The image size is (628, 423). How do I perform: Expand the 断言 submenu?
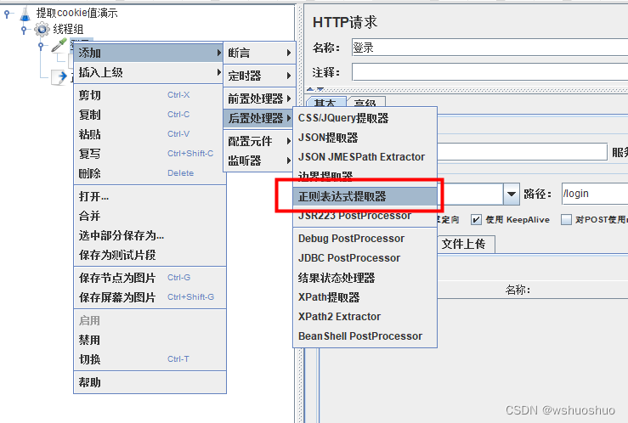tap(259, 53)
